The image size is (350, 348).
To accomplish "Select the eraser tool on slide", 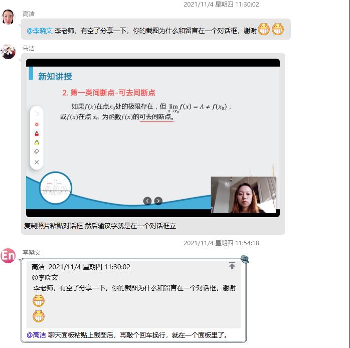I will [37, 151].
